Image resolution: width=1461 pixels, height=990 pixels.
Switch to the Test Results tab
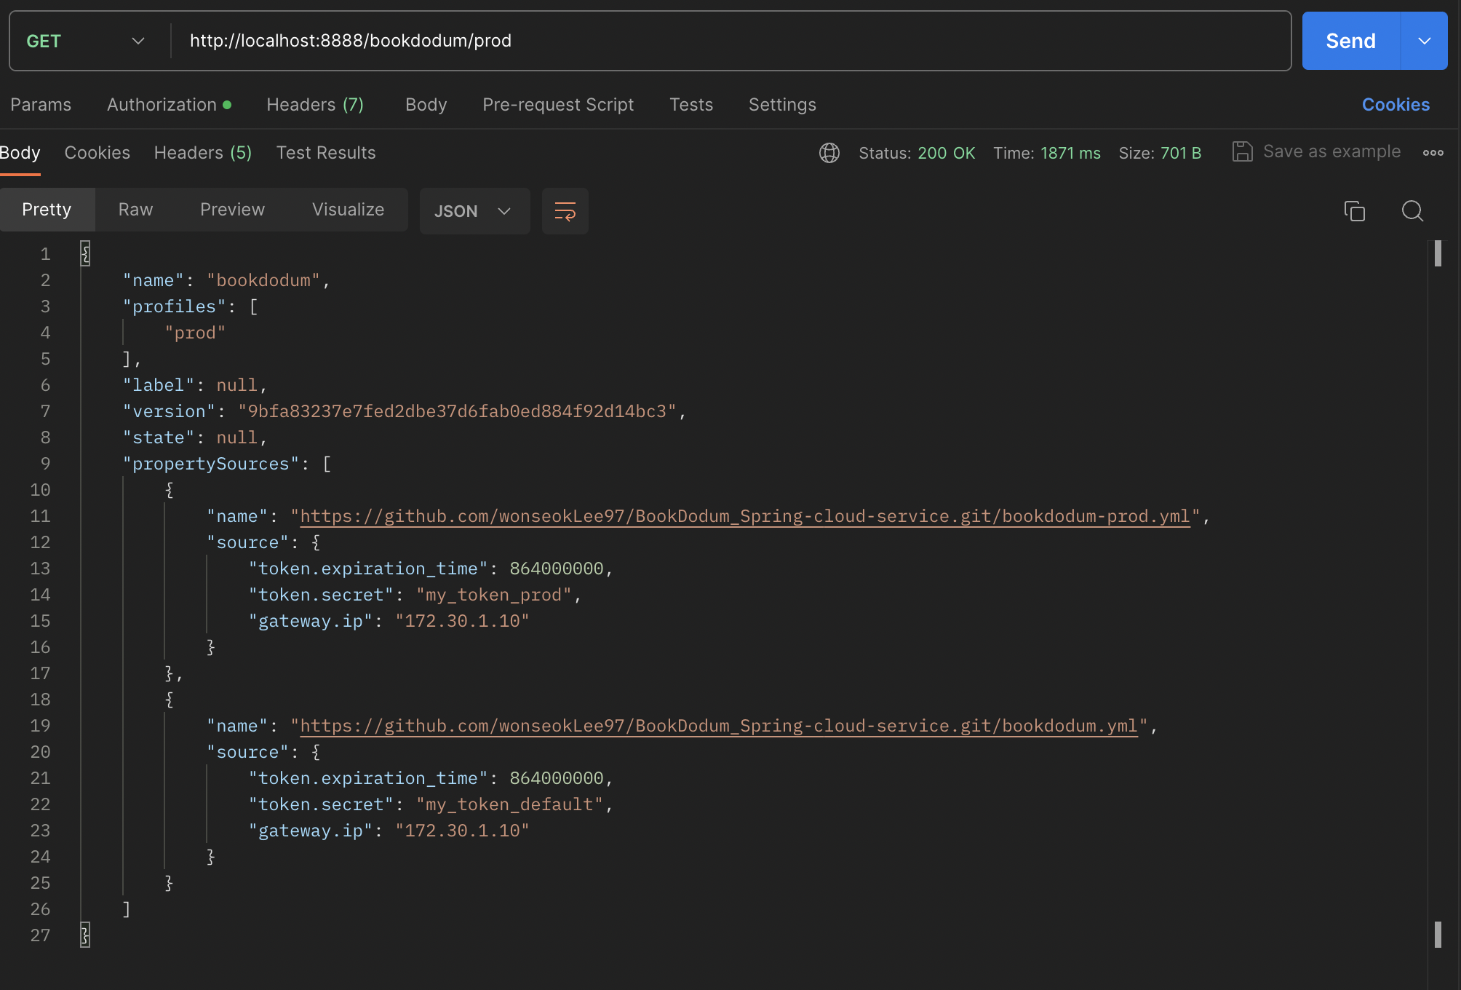tap(325, 153)
